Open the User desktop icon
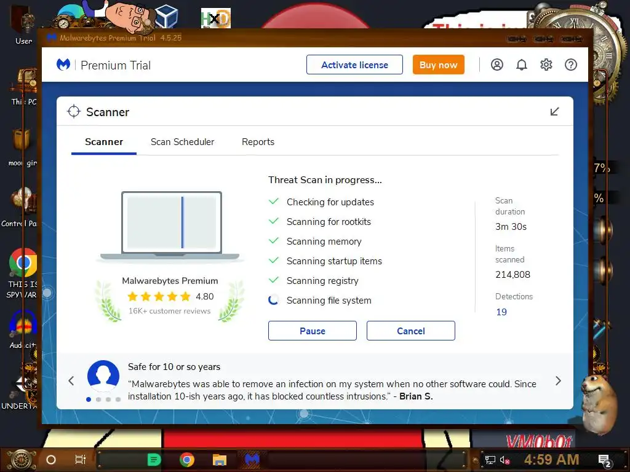The height and width of the screenshot is (472, 630). coord(23,26)
